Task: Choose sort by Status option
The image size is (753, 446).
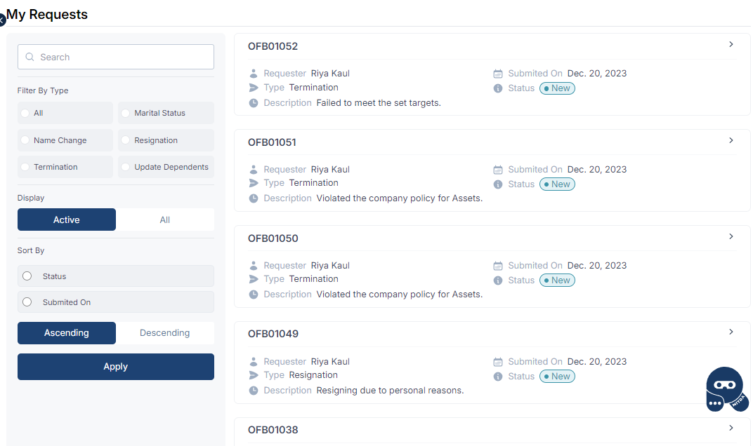Action: pos(27,276)
